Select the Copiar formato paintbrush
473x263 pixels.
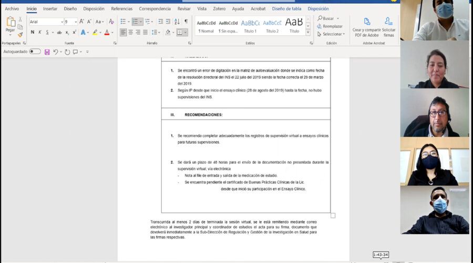[x=20, y=35]
